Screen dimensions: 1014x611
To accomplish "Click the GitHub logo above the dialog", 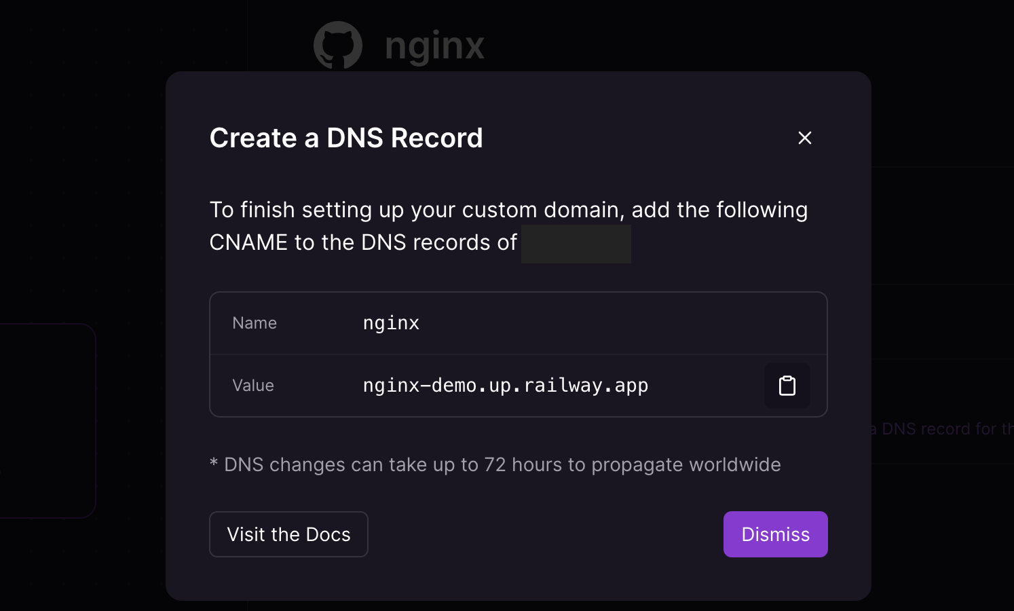I will point(337,44).
